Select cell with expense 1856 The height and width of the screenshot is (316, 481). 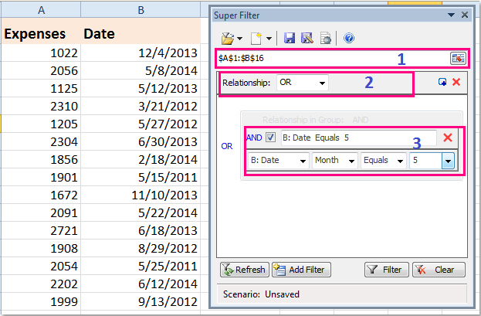(x=41, y=159)
